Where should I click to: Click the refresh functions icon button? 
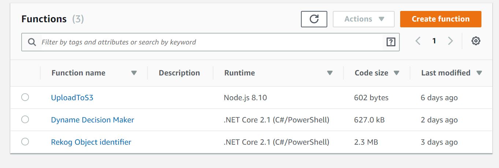(314, 19)
